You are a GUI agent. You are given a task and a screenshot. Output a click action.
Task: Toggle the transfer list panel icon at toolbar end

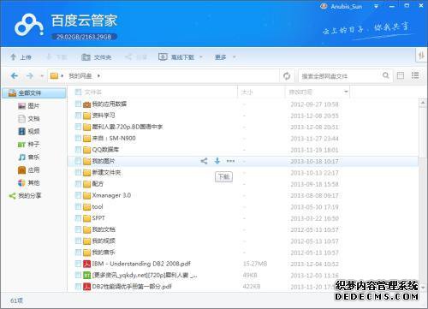click(421, 56)
